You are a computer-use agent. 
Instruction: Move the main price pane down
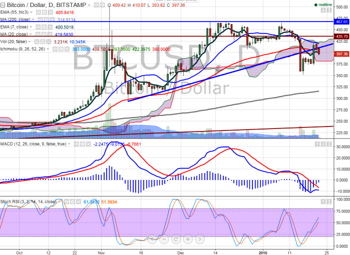[323, 10]
